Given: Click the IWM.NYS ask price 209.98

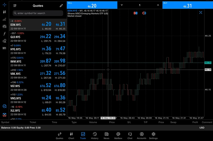Looking at the screenshot, I should point(60,61).
